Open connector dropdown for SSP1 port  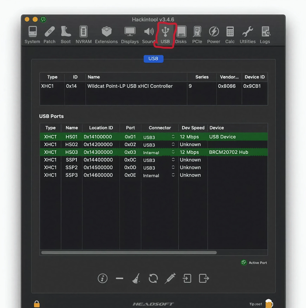pos(173,160)
